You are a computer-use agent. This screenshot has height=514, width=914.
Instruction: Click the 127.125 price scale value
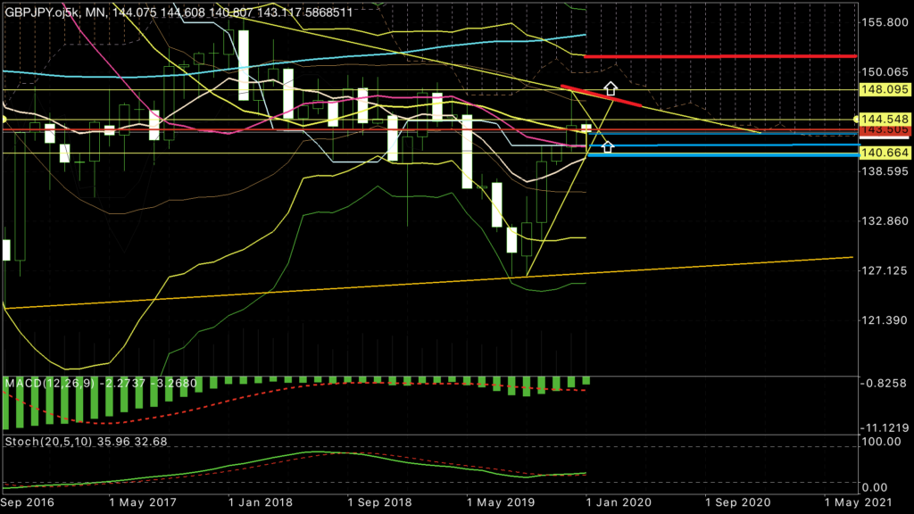coord(885,270)
